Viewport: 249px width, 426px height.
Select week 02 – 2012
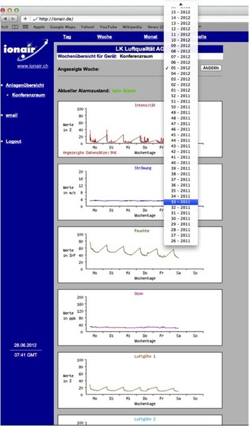[181, 84]
